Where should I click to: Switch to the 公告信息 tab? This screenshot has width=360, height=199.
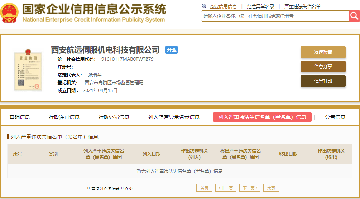point(335,117)
